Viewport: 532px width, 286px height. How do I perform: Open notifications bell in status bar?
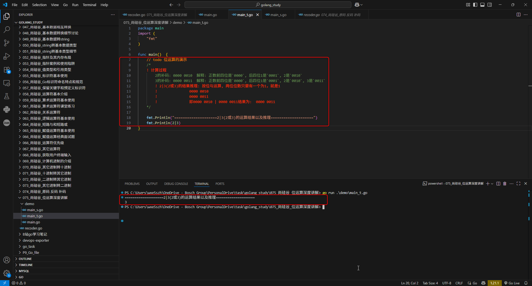(526, 283)
